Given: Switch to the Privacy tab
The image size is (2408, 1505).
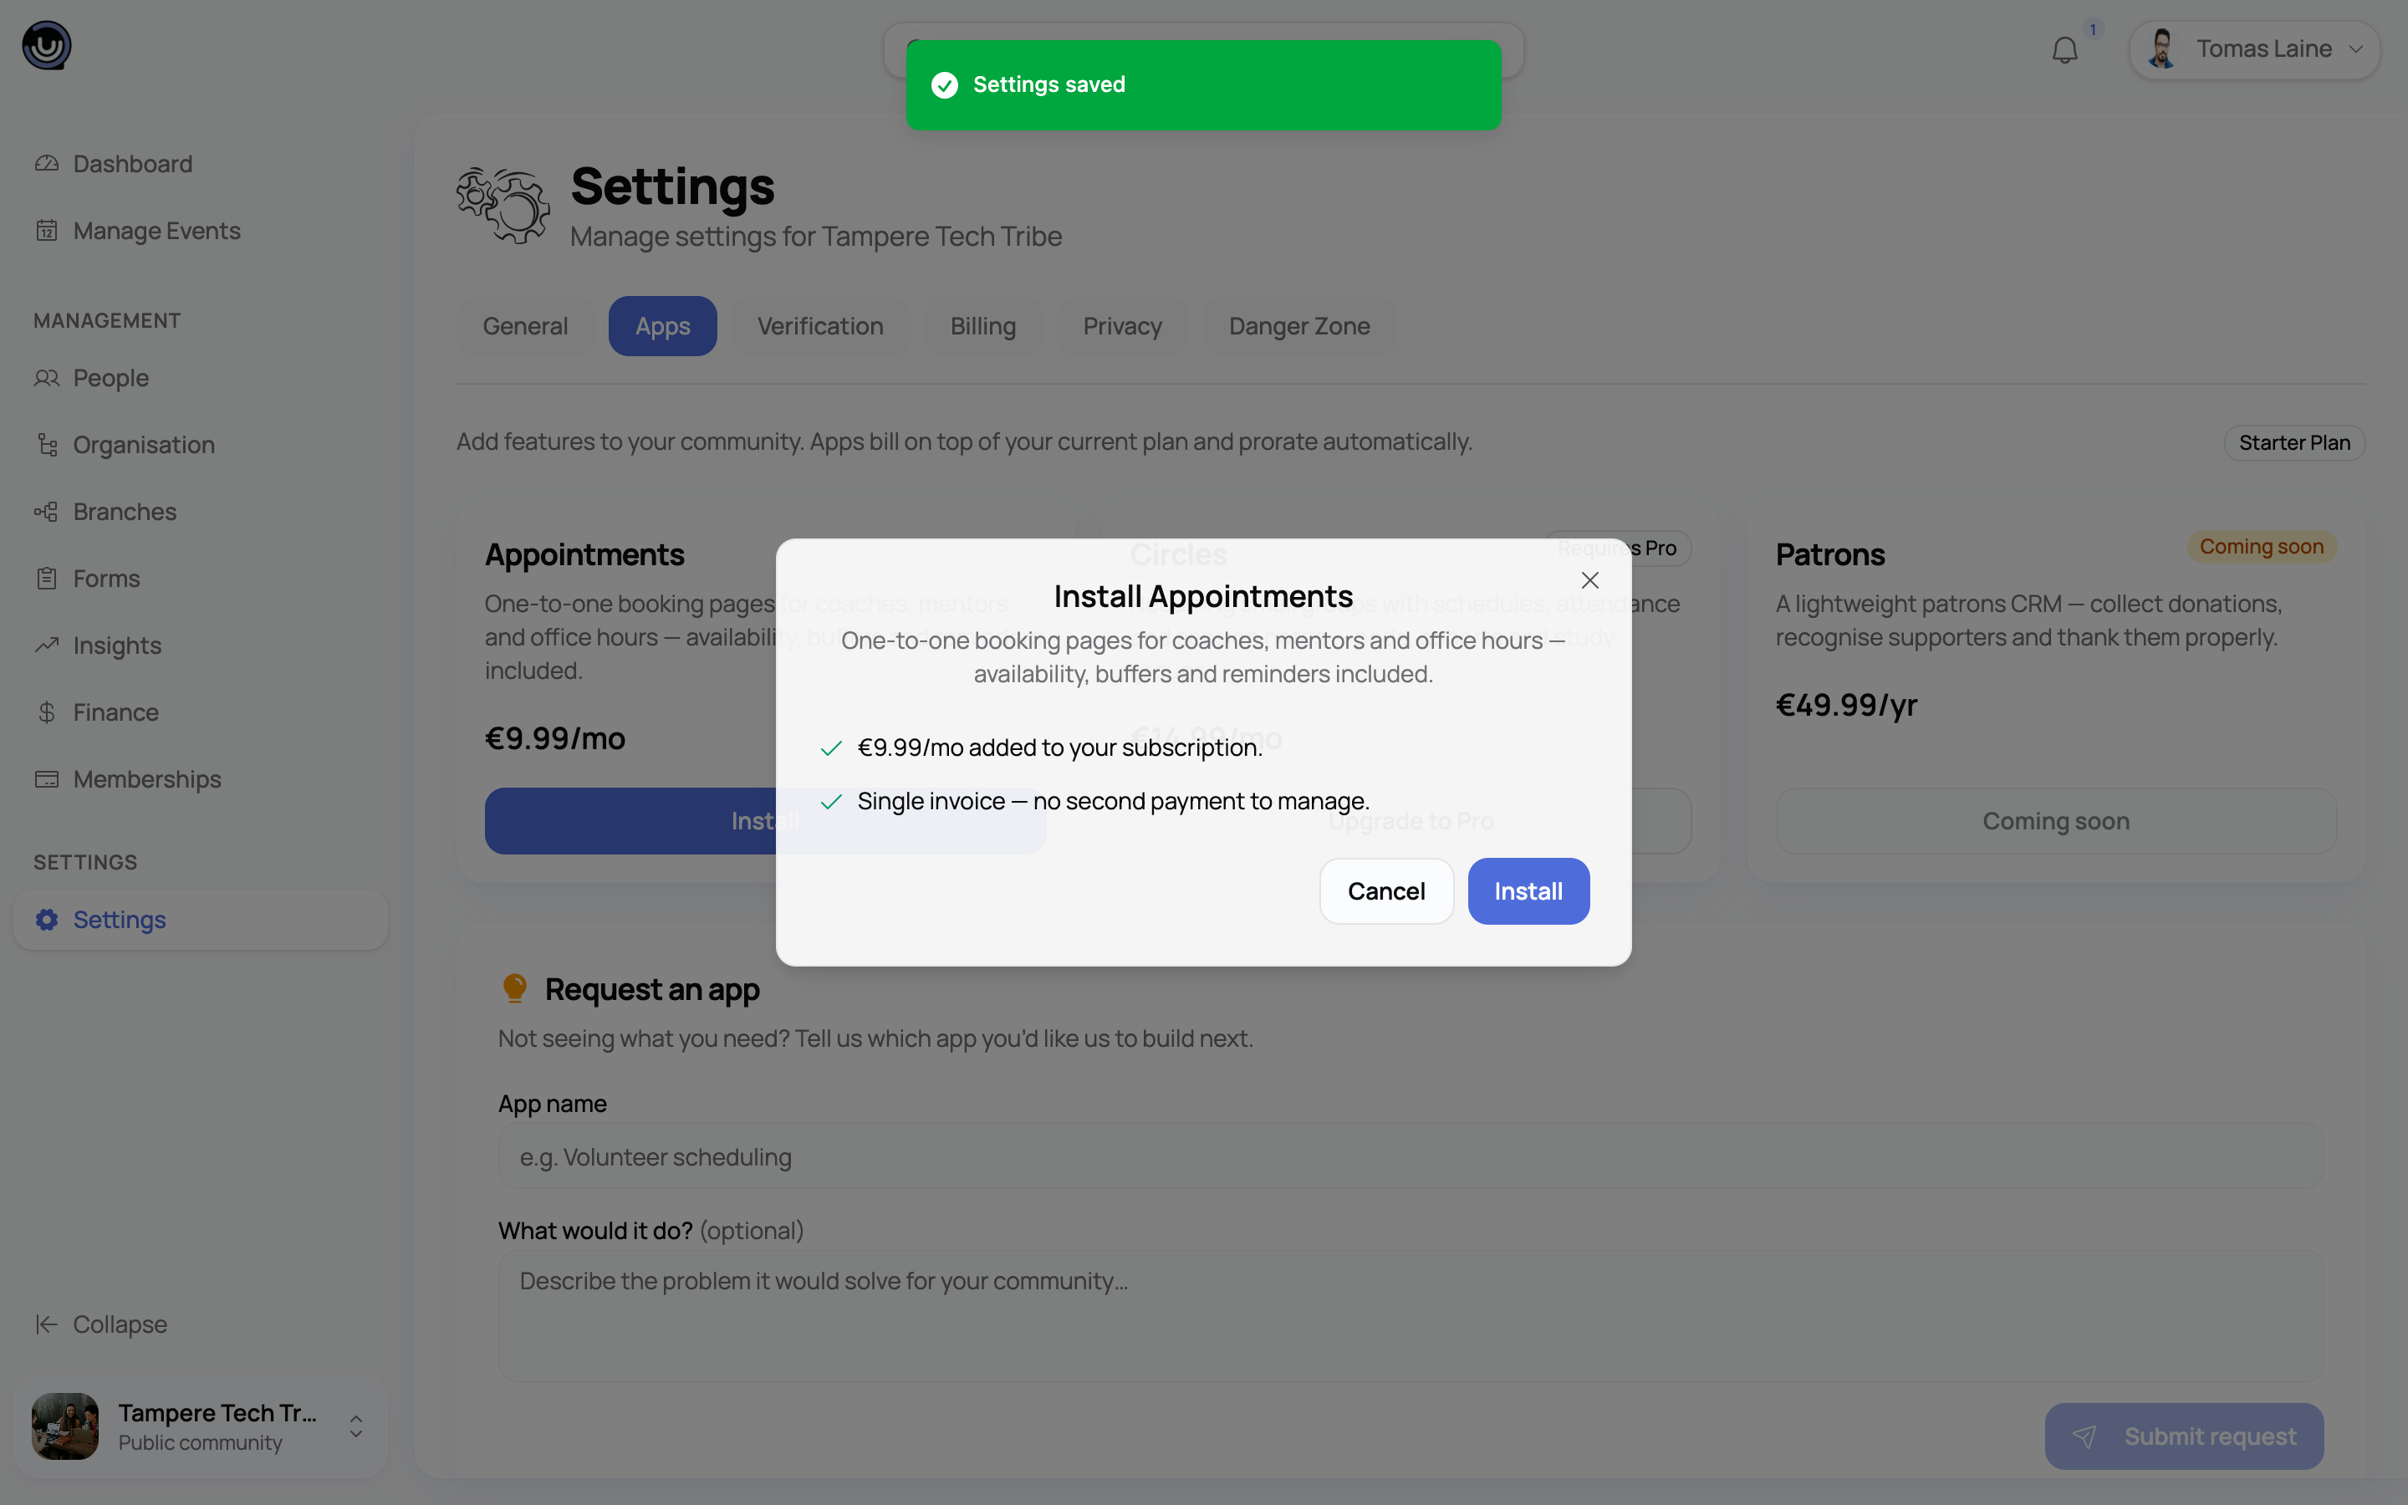Looking at the screenshot, I should coord(1122,326).
